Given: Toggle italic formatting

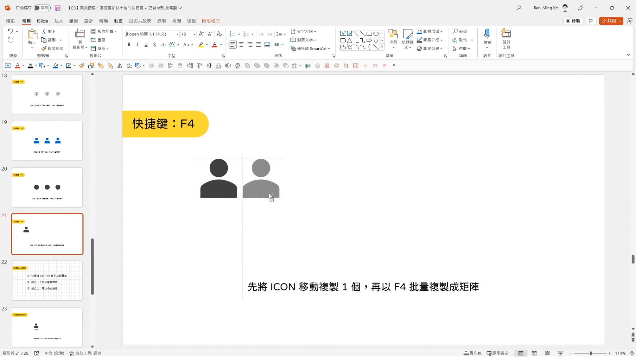Looking at the screenshot, I should (137, 44).
